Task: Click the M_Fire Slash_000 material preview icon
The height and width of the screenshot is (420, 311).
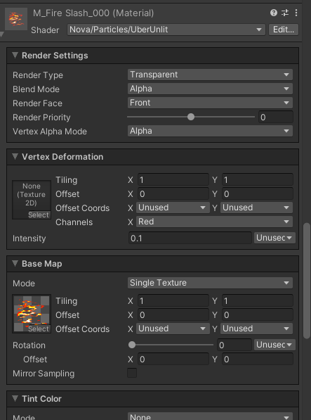Action: (16, 19)
